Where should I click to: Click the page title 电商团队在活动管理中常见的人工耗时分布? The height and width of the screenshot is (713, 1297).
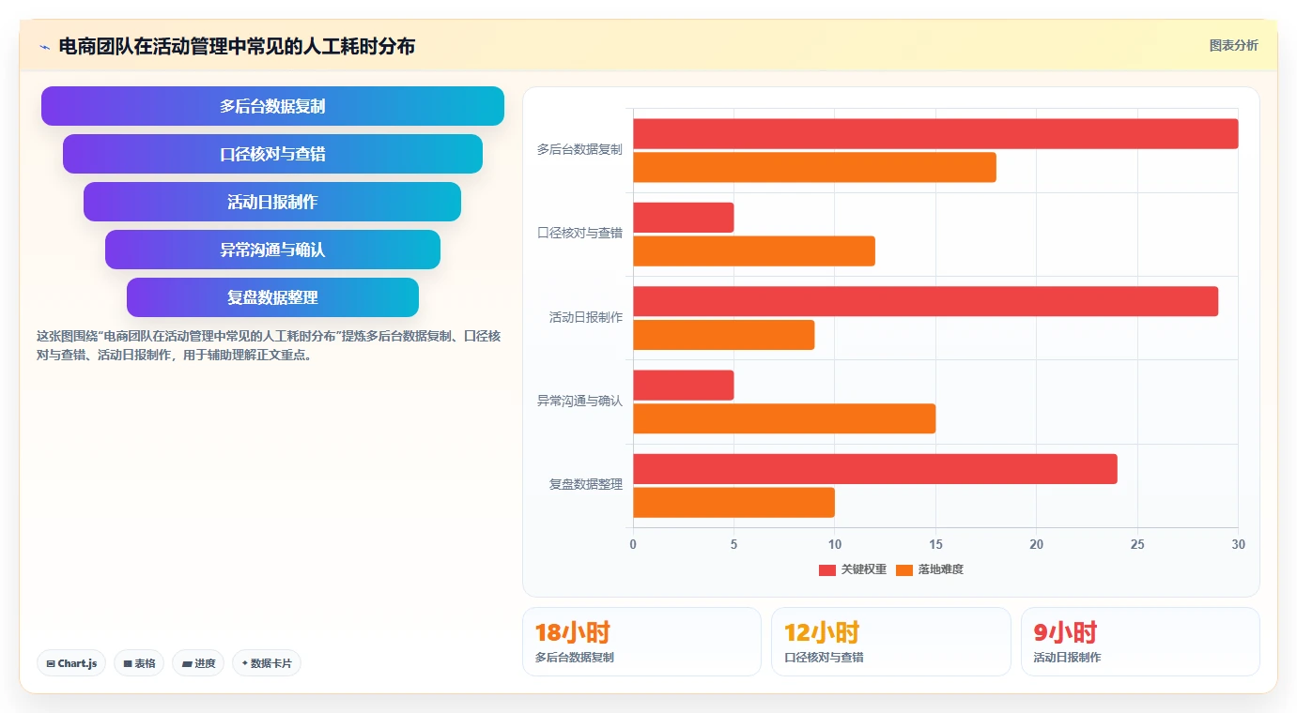[x=237, y=46]
